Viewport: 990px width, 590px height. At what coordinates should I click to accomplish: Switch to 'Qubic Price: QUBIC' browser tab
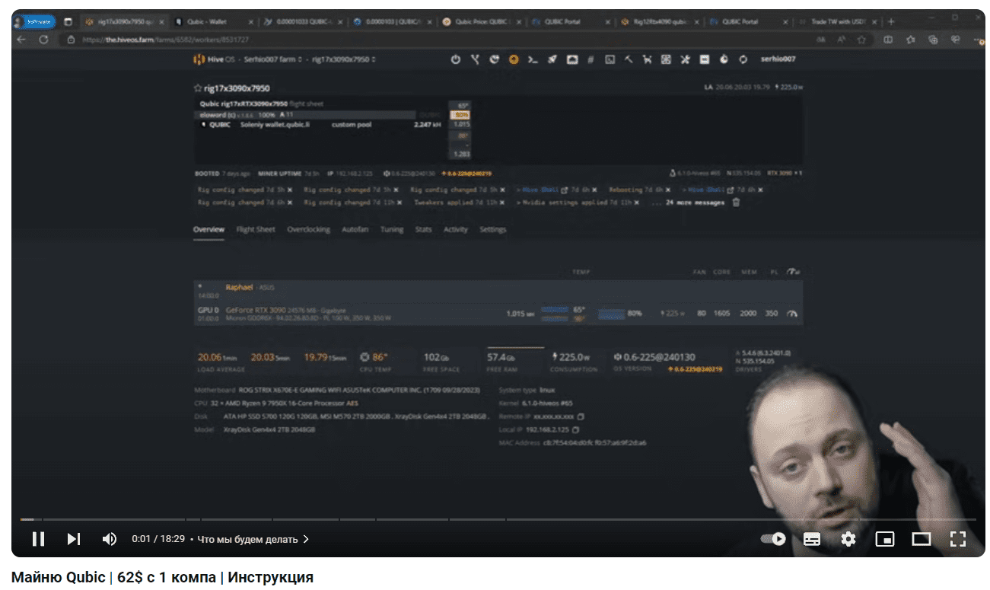(482, 22)
